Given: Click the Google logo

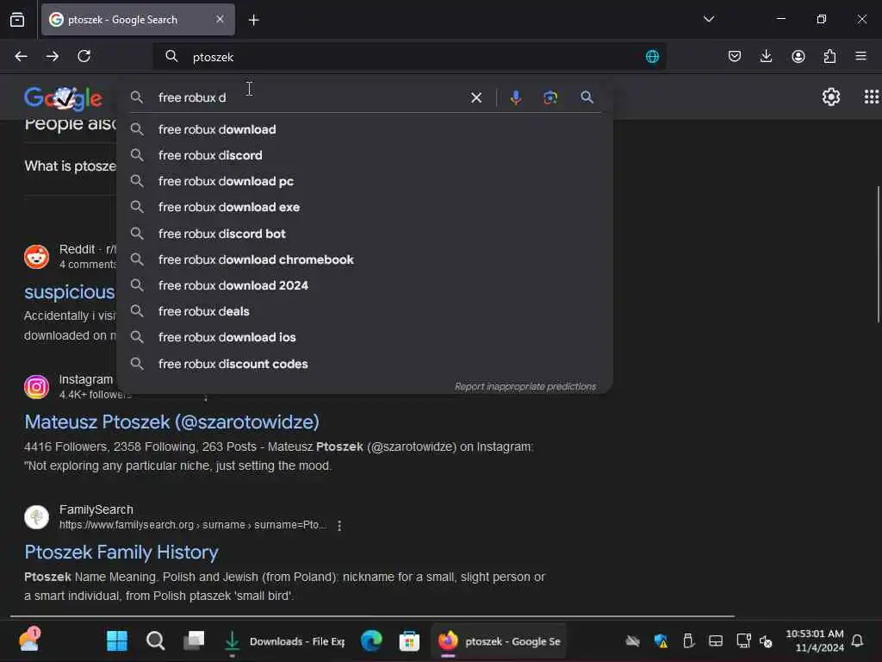Looking at the screenshot, I should 63,98.
